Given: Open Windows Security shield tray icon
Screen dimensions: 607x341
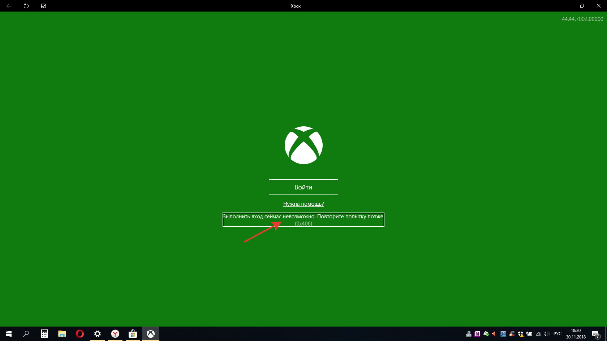Looking at the screenshot, I should coord(521,334).
